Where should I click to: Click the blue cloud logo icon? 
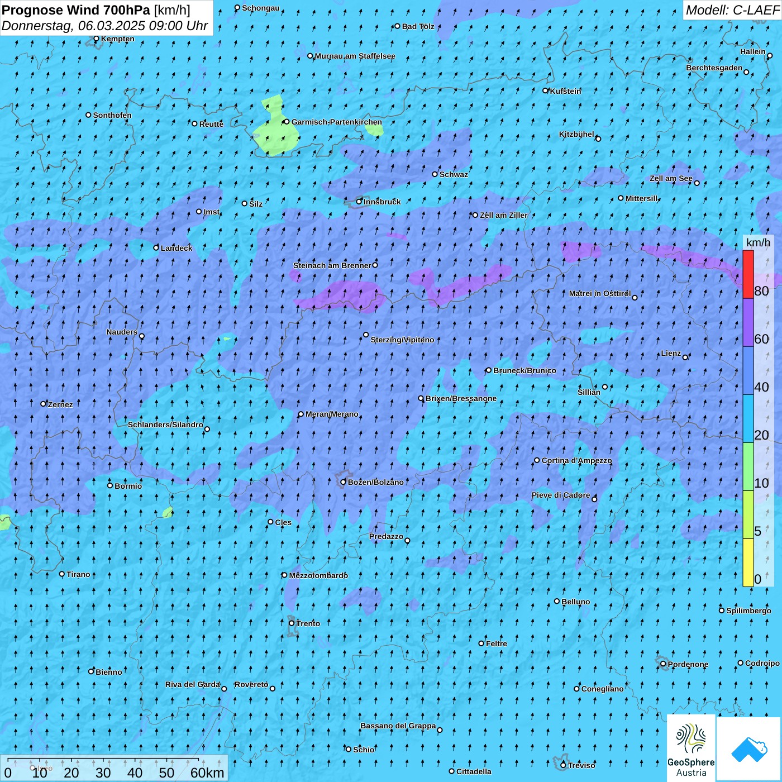749,749
